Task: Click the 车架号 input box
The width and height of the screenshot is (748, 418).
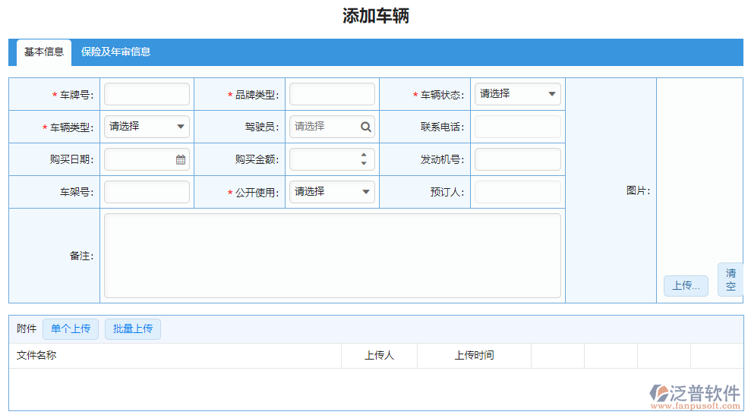Action: pyautogui.click(x=147, y=192)
